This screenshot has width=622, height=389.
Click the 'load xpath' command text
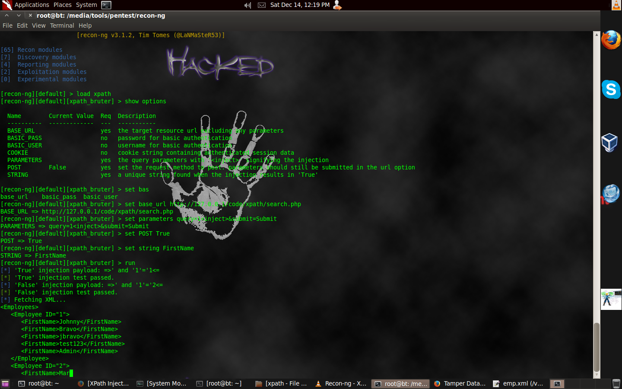point(94,94)
